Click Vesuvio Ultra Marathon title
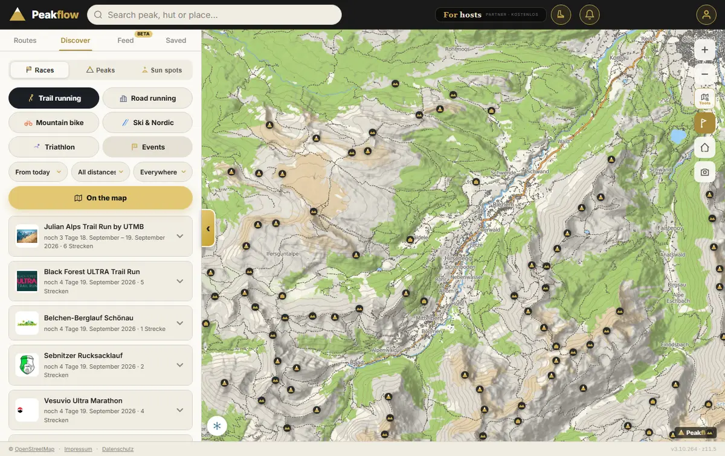The image size is (725, 456). [x=83, y=400]
